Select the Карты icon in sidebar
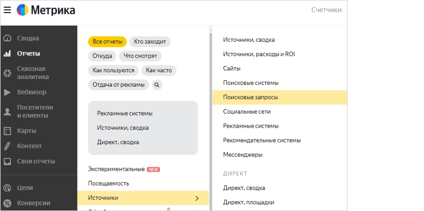 (7, 131)
